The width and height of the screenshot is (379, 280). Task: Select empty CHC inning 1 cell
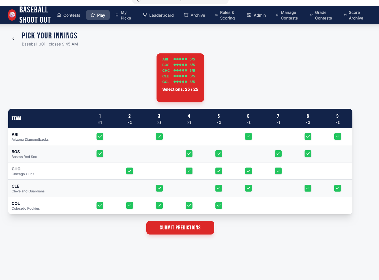(x=100, y=171)
